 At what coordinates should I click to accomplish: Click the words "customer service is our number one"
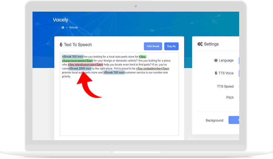146,72
